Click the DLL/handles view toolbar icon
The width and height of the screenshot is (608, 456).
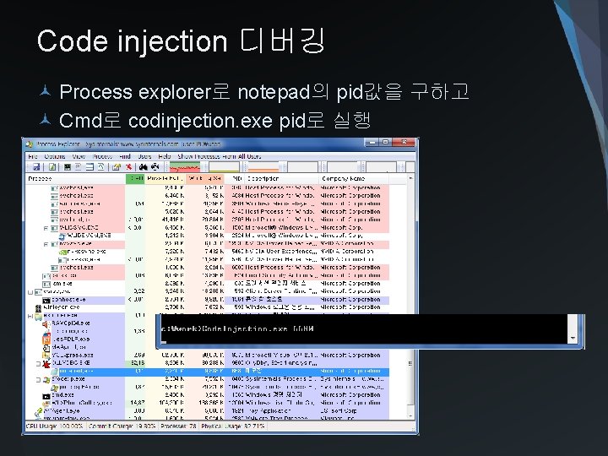pyautogui.click(x=100, y=167)
